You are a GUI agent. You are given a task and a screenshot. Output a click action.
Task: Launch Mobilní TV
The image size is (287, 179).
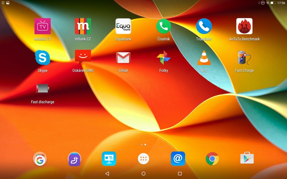pos(42,26)
